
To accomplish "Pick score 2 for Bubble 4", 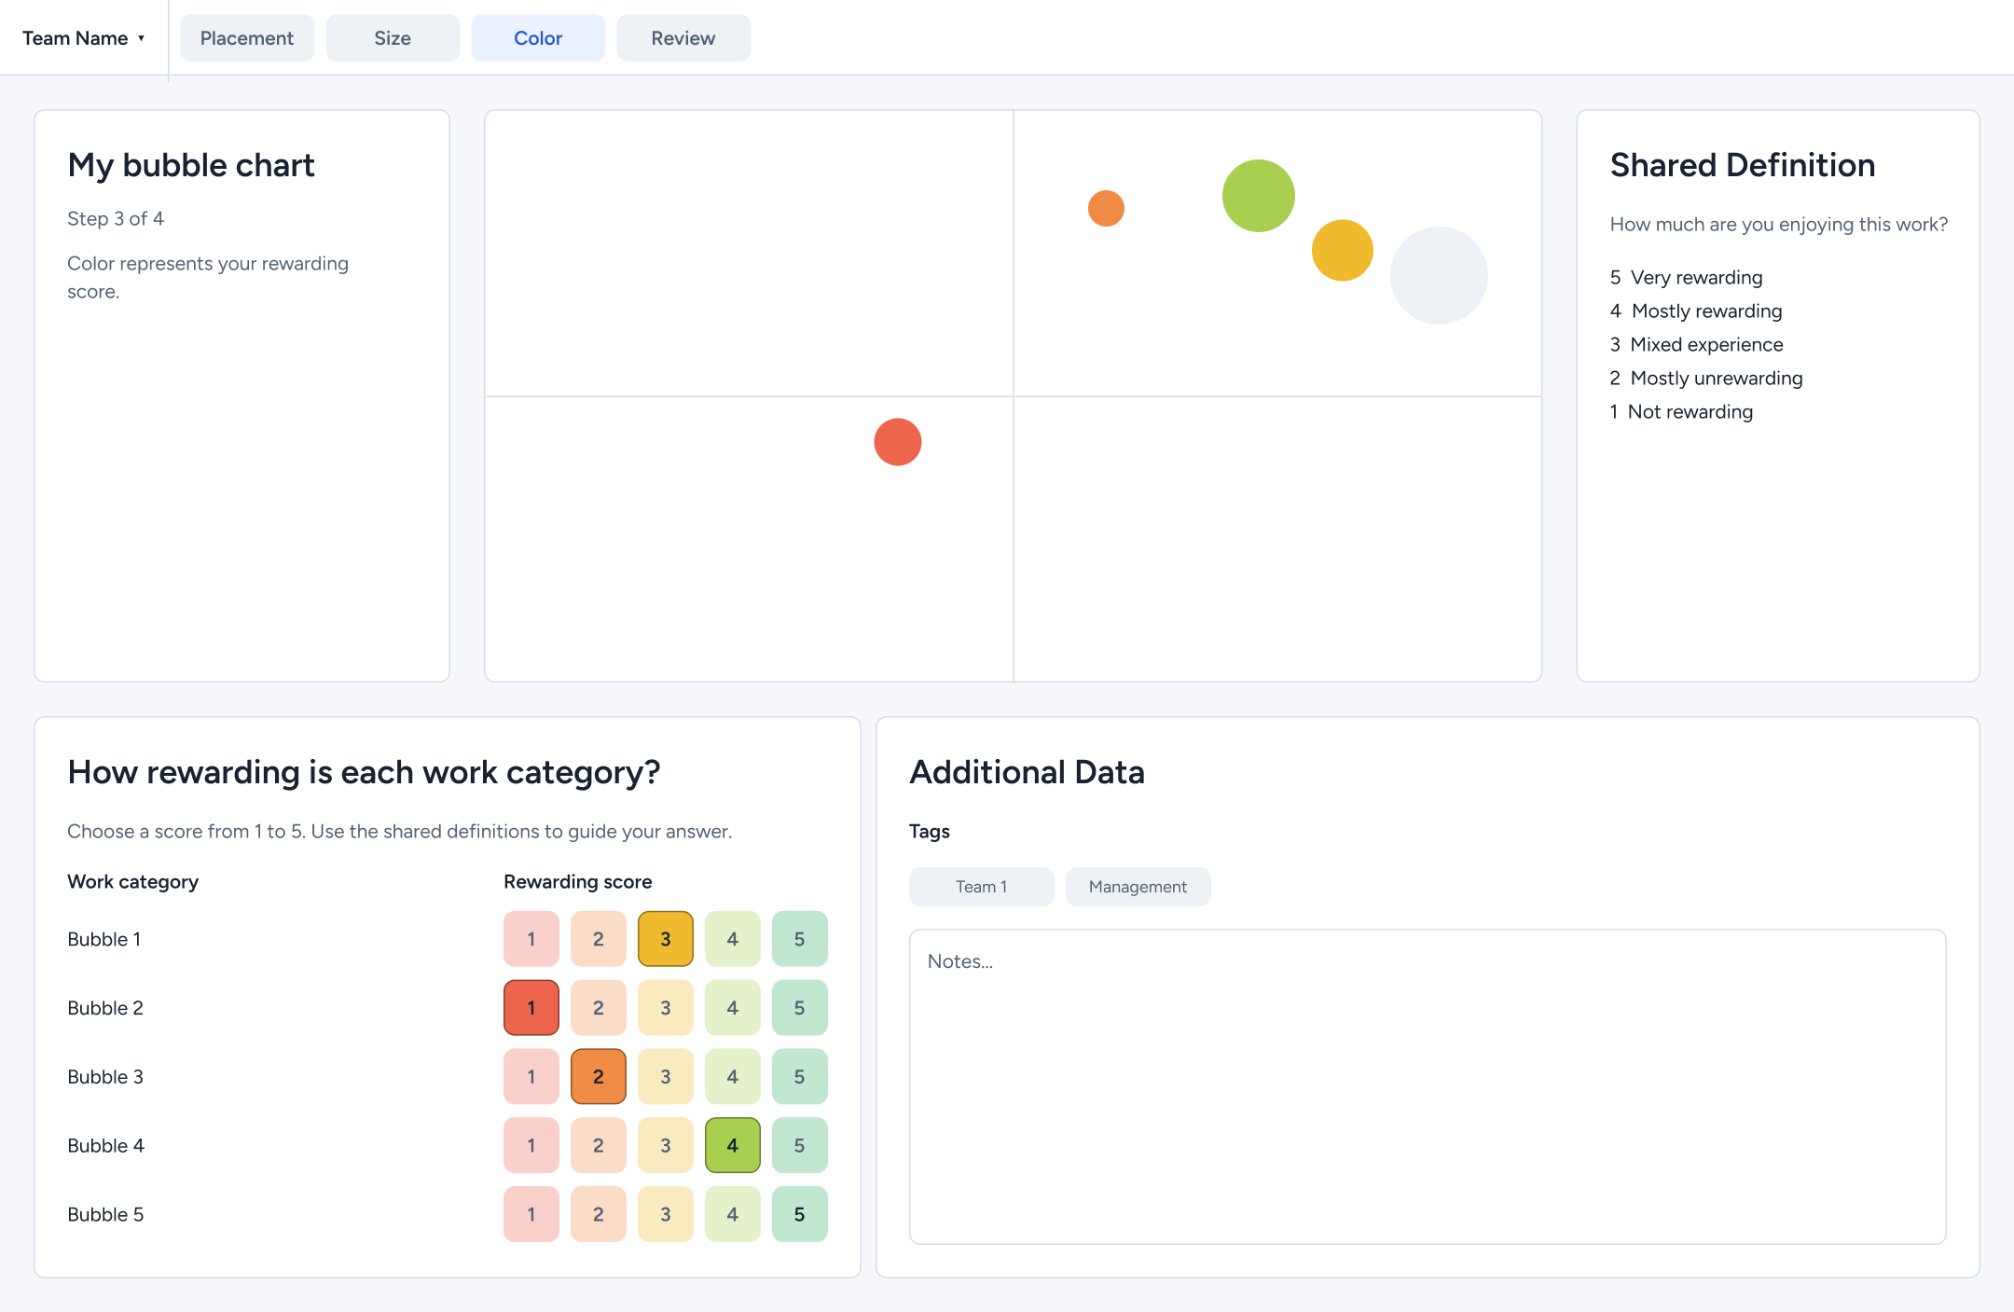I will coord(599,1146).
